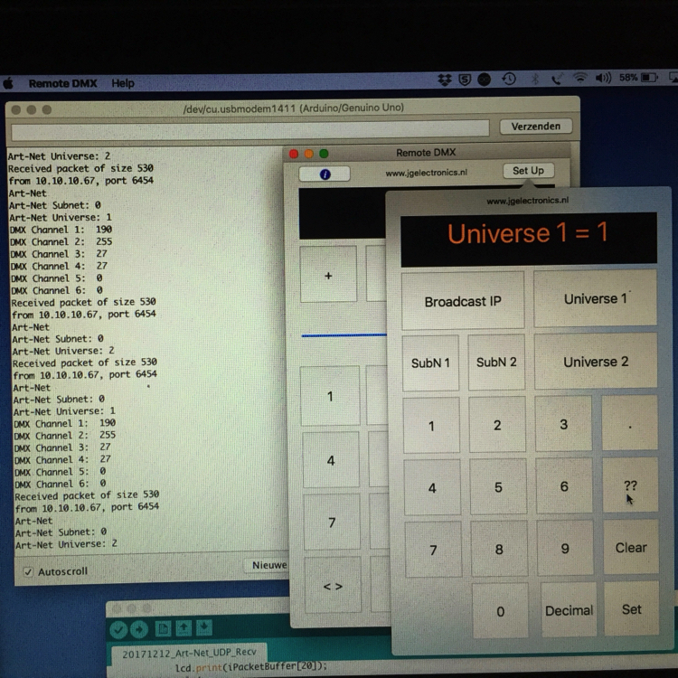This screenshot has height=678, width=678.
Task: Click the blue level slider line
Action: [x=344, y=335]
